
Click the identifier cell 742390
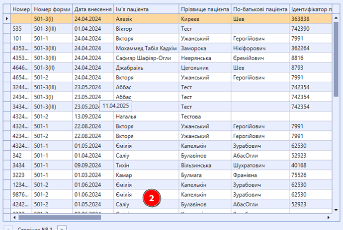click(x=311, y=29)
